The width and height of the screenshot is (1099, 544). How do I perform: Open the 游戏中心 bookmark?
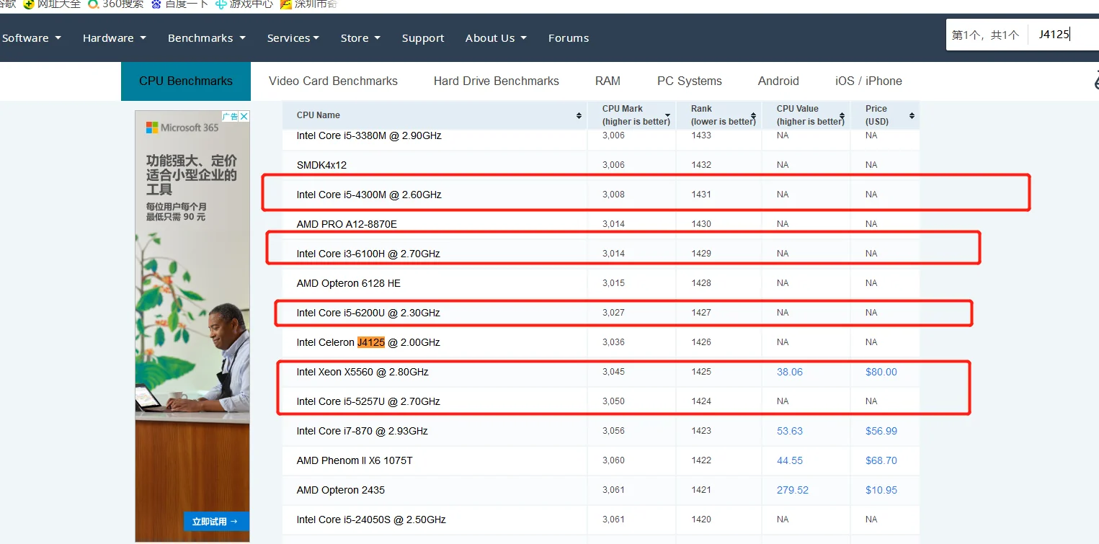coord(244,4)
